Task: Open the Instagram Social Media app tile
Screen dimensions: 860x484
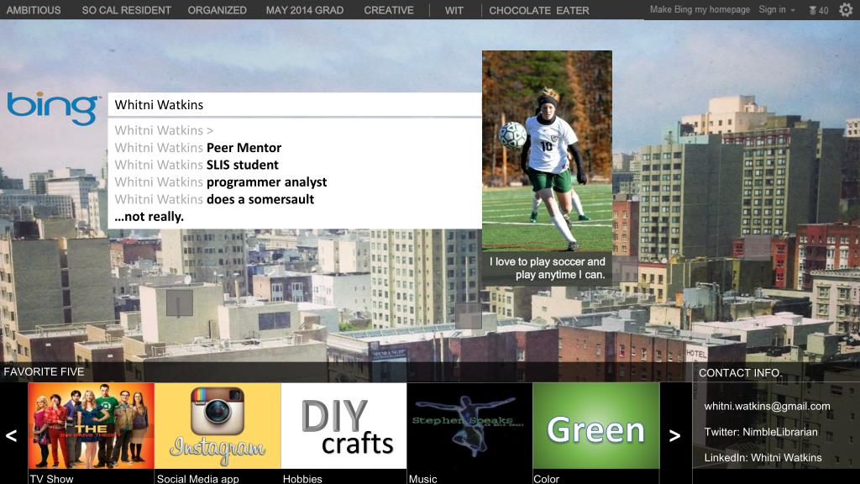Action: point(218,426)
